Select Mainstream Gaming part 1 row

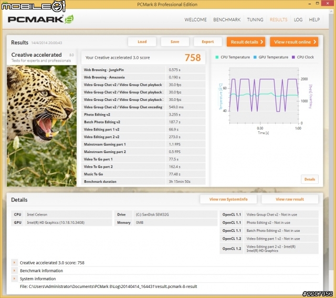143,144
